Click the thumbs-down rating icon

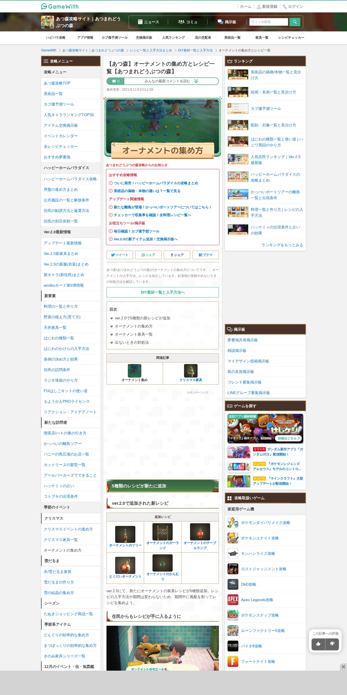click(332, 644)
